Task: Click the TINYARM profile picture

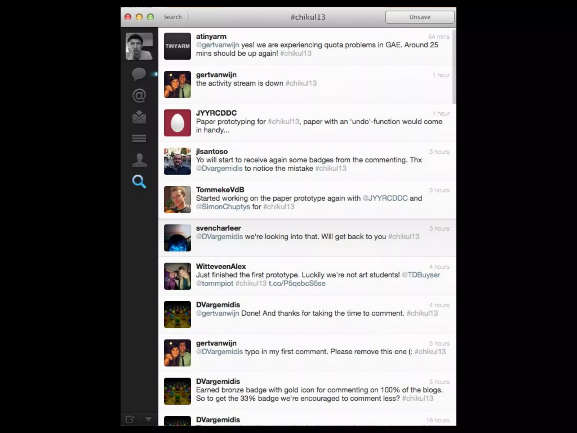Action: tap(177, 46)
